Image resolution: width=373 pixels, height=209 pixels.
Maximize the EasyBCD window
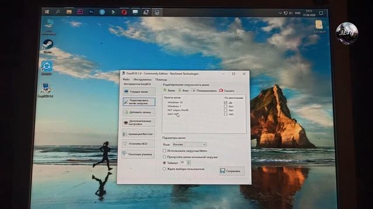(234, 74)
